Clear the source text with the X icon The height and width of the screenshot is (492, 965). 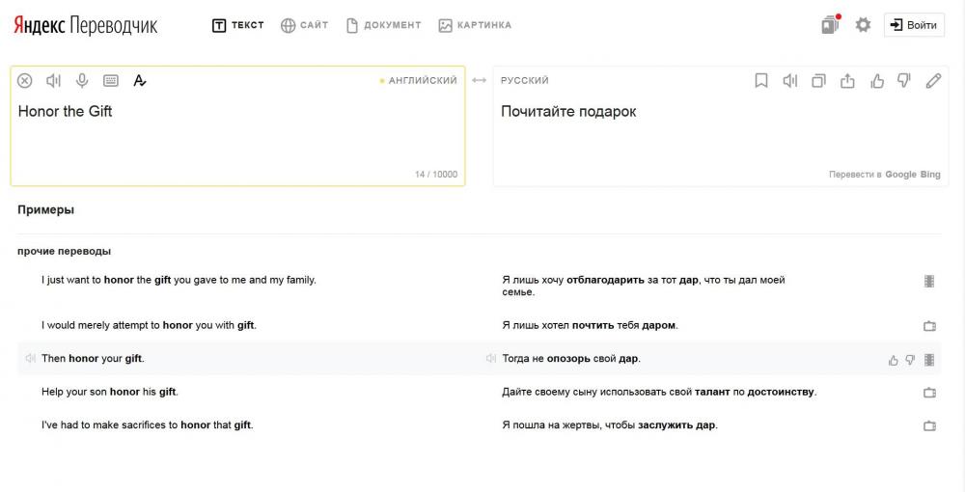[25, 81]
